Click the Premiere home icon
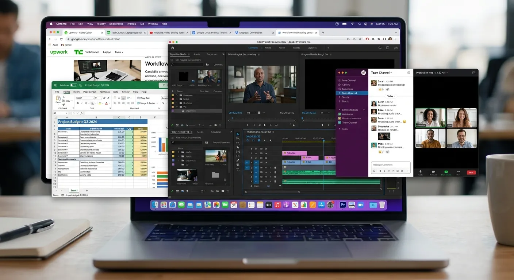The height and width of the screenshot is (280, 514). (173, 48)
